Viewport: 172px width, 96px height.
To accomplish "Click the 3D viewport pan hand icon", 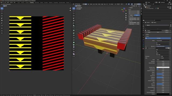I will tap(126, 16).
